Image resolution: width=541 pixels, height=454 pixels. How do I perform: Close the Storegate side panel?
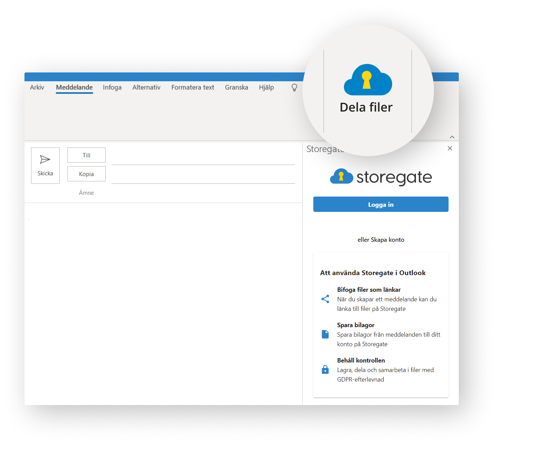point(450,148)
